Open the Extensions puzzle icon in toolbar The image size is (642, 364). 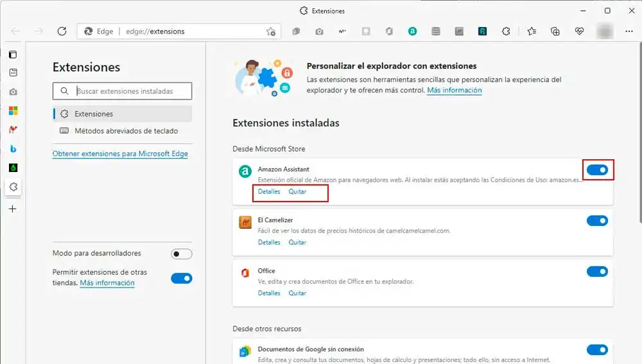(x=506, y=31)
